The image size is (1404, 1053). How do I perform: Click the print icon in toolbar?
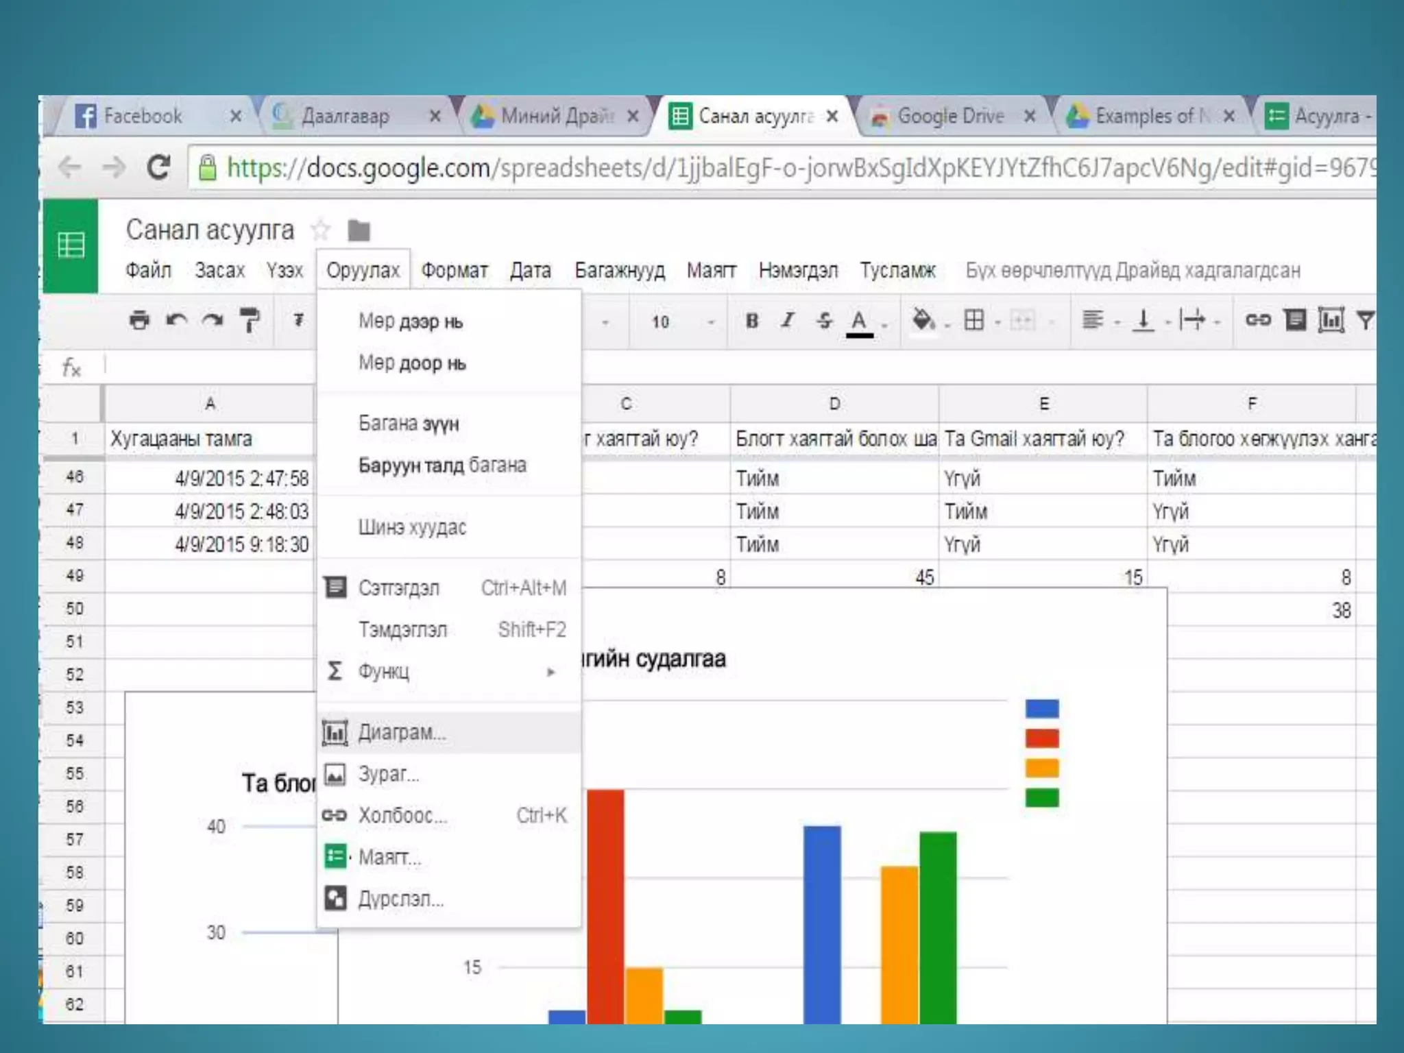coord(139,319)
